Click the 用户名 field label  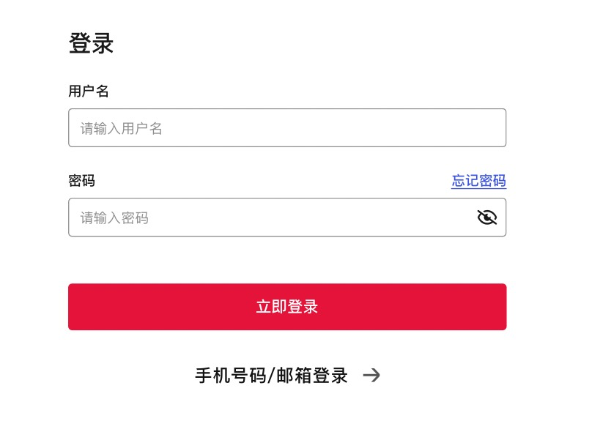[x=89, y=92]
